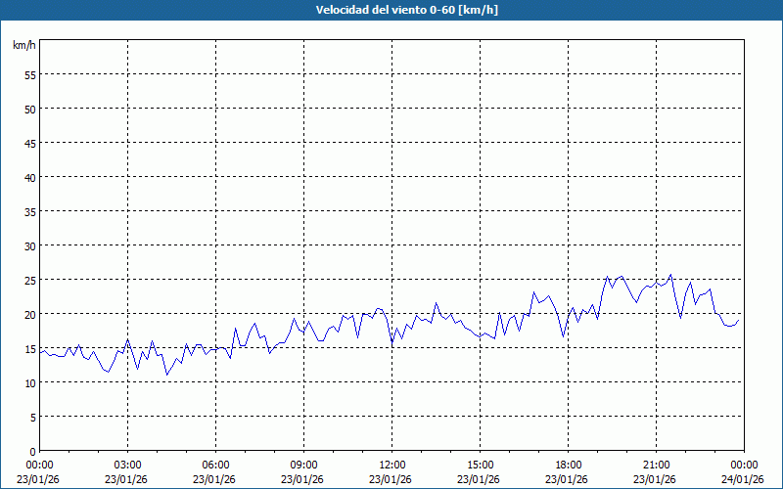Select the 20 value on the y-axis
The width and height of the screenshot is (783, 489).
click(29, 314)
